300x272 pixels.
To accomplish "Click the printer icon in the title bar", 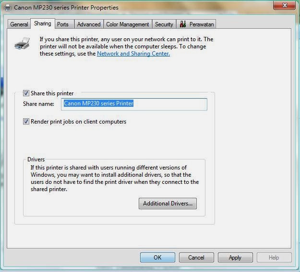I will click(8, 8).
